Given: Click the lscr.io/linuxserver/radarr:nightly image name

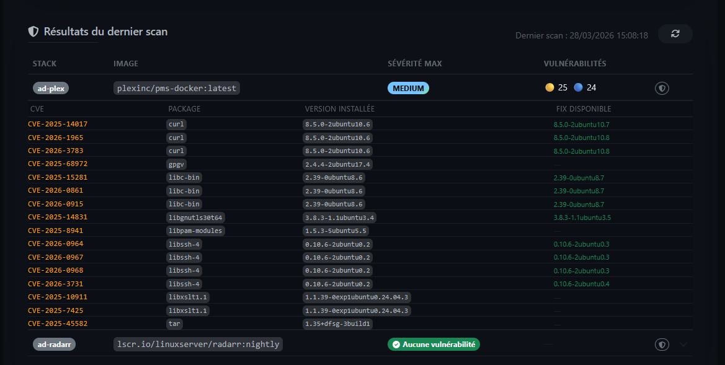Looking at the screenshot, I should 198,344.
